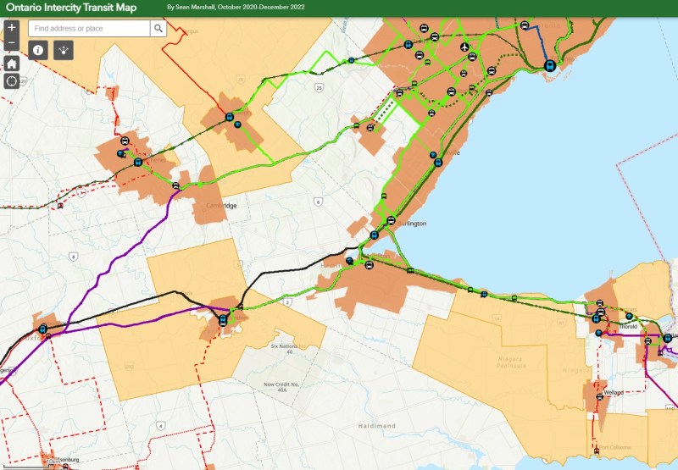The image size is (678, 470).
Task: Click the airport airplane marker
Action: (464, 47)
